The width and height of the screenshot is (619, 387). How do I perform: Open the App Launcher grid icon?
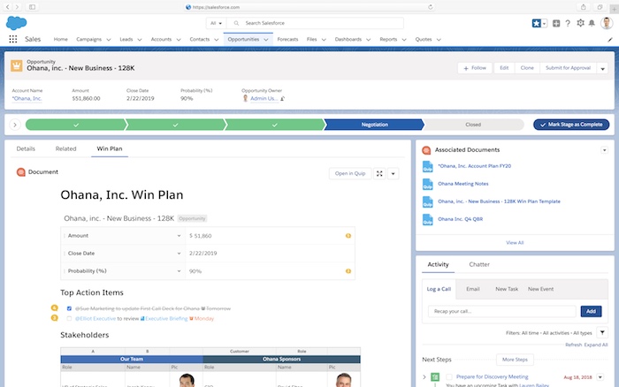(x=13, y=40)
